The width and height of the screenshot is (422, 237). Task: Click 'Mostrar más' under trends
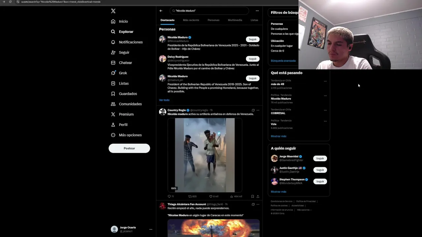pos(278,136)
